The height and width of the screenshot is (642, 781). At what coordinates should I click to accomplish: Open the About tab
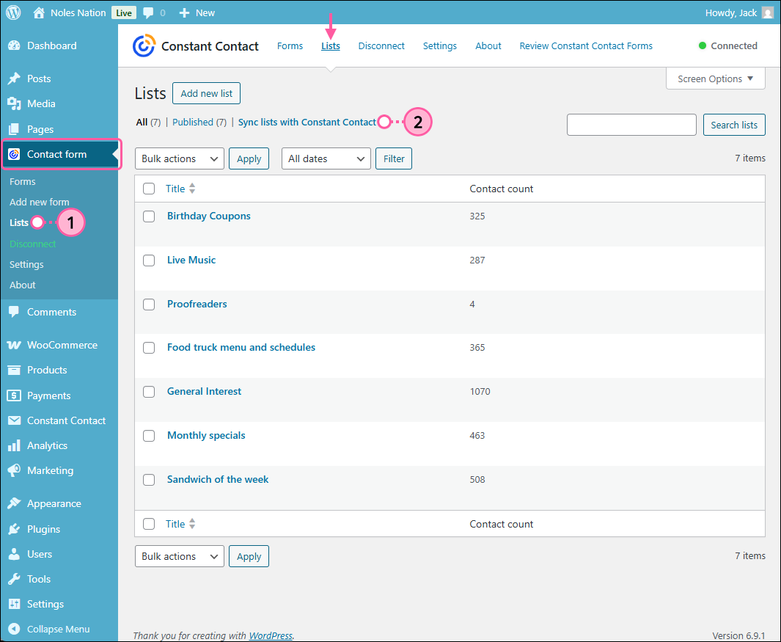(488, 45)
